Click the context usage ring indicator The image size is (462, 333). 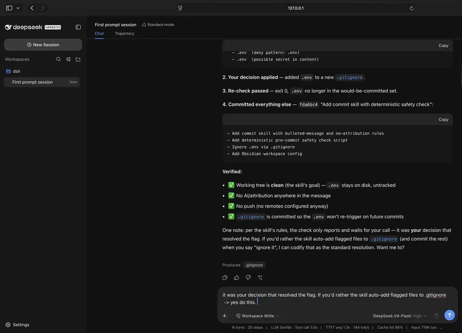coord(436,316)
